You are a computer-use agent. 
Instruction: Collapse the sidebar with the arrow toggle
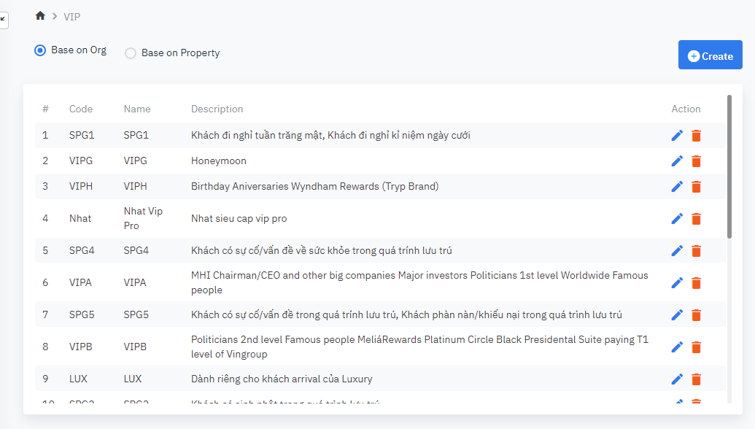pos(3,19)
